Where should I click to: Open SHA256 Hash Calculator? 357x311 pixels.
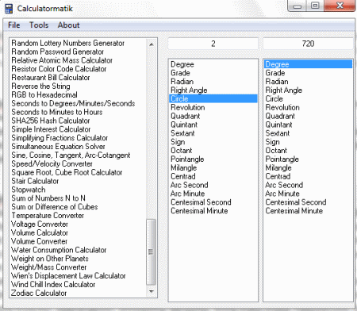click(x=51, y=121)
